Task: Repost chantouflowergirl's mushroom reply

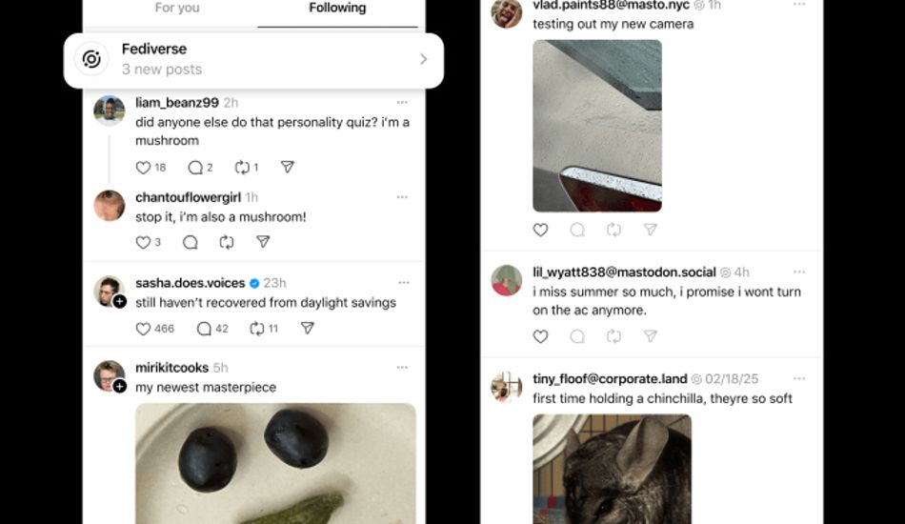Action: tap(227, 242)
